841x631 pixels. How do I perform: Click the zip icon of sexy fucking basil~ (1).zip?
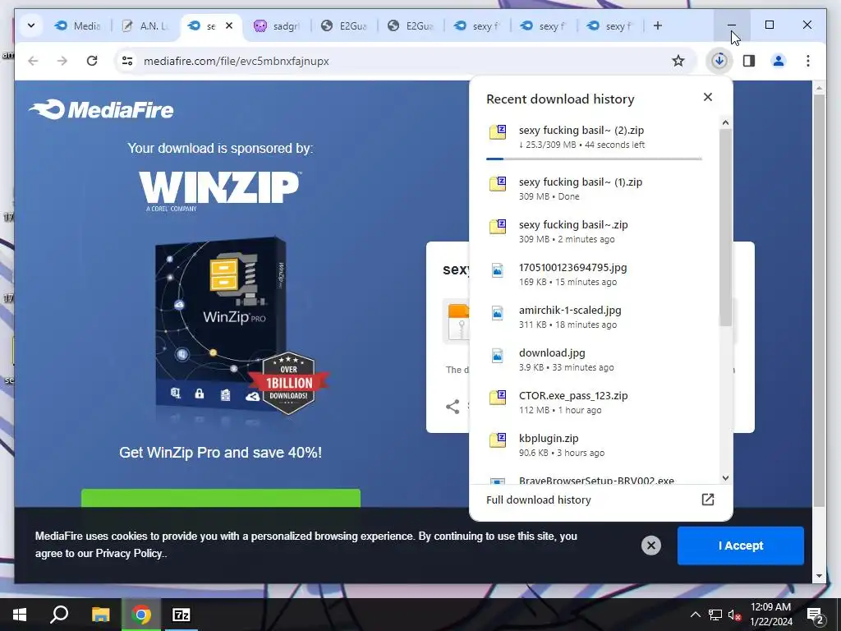[x=498, y=183]
